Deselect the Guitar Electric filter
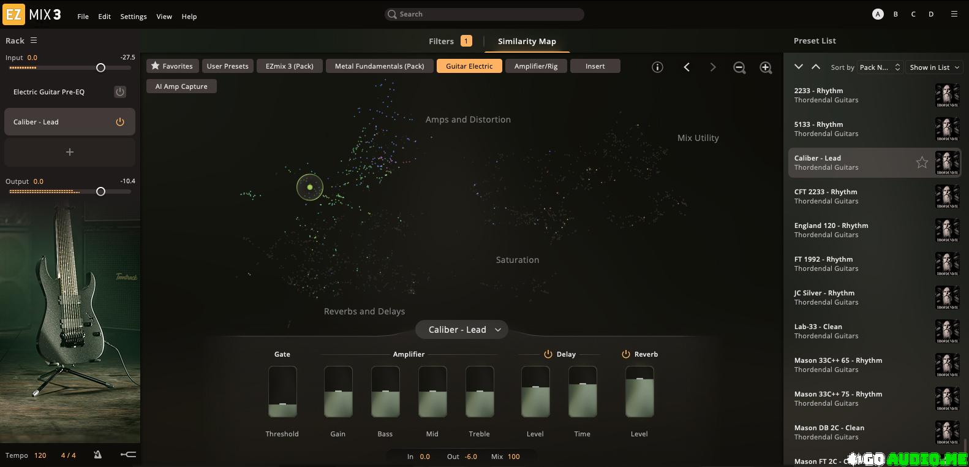 [469, 66]
